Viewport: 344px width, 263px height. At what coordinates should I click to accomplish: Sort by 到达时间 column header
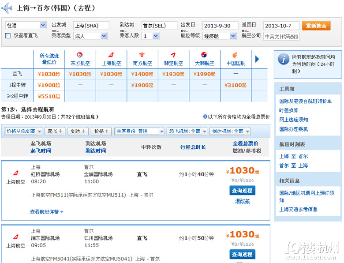click(x=96, y=150)
